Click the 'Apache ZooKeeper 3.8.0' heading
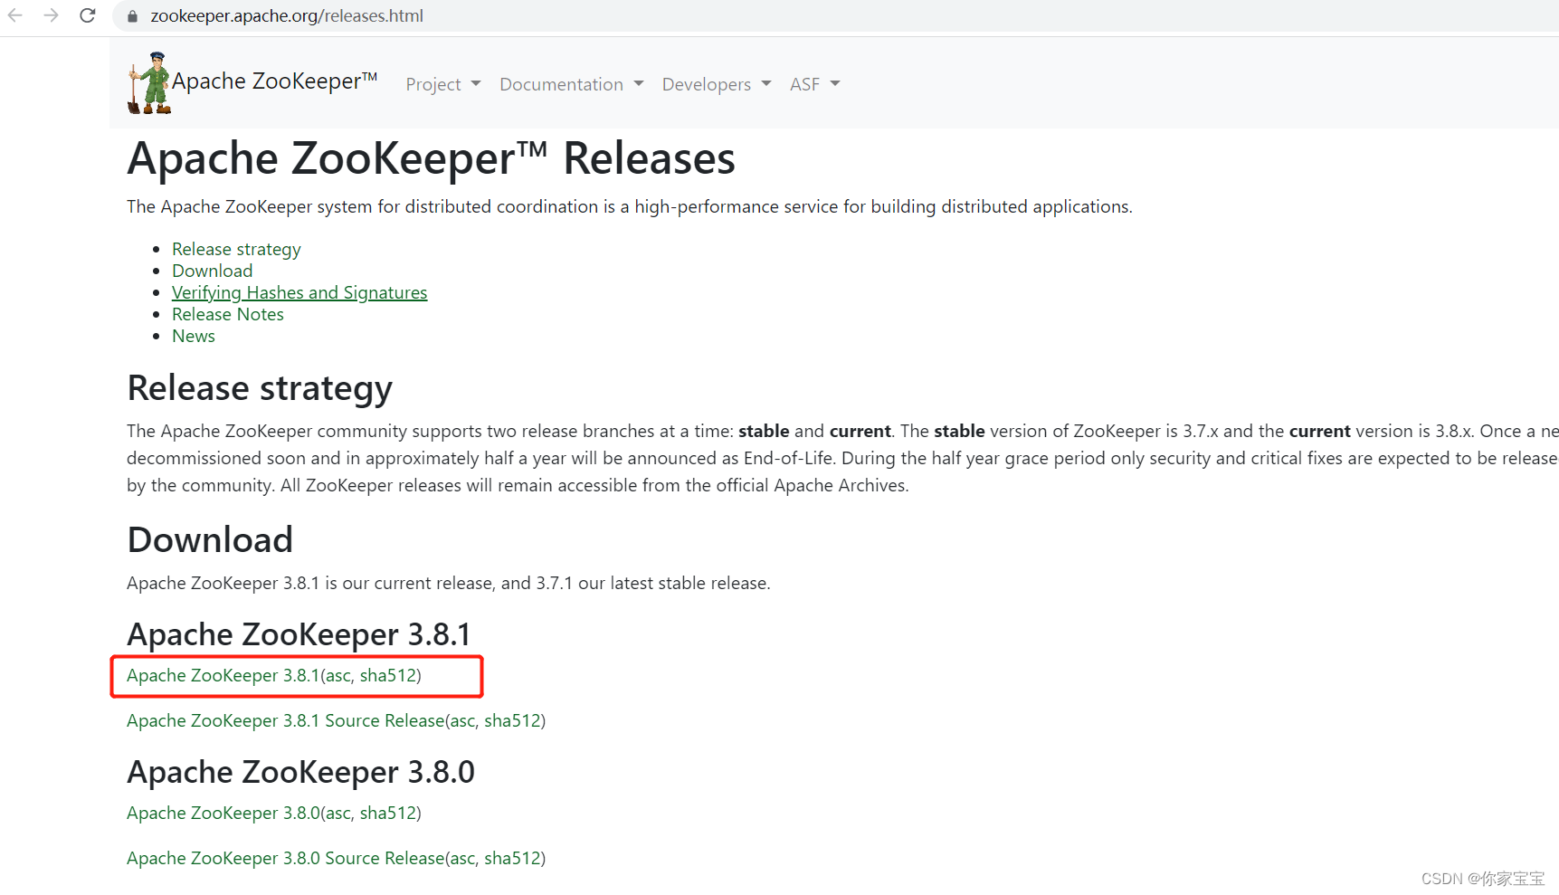1559x895 pixels. click(x=300, y=772)
